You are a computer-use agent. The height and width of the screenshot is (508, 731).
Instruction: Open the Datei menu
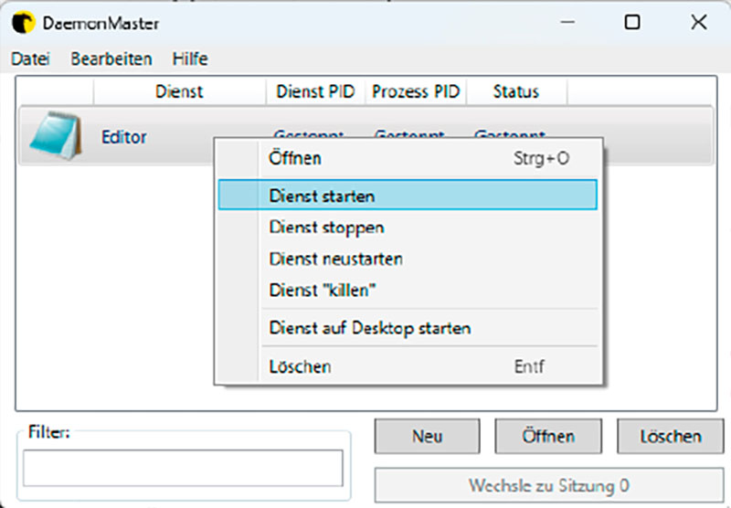pyautogui.click(x=30, y=58)
